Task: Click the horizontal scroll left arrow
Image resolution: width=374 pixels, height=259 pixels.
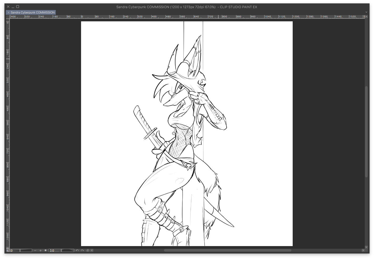Action: [x=92, y=251]
